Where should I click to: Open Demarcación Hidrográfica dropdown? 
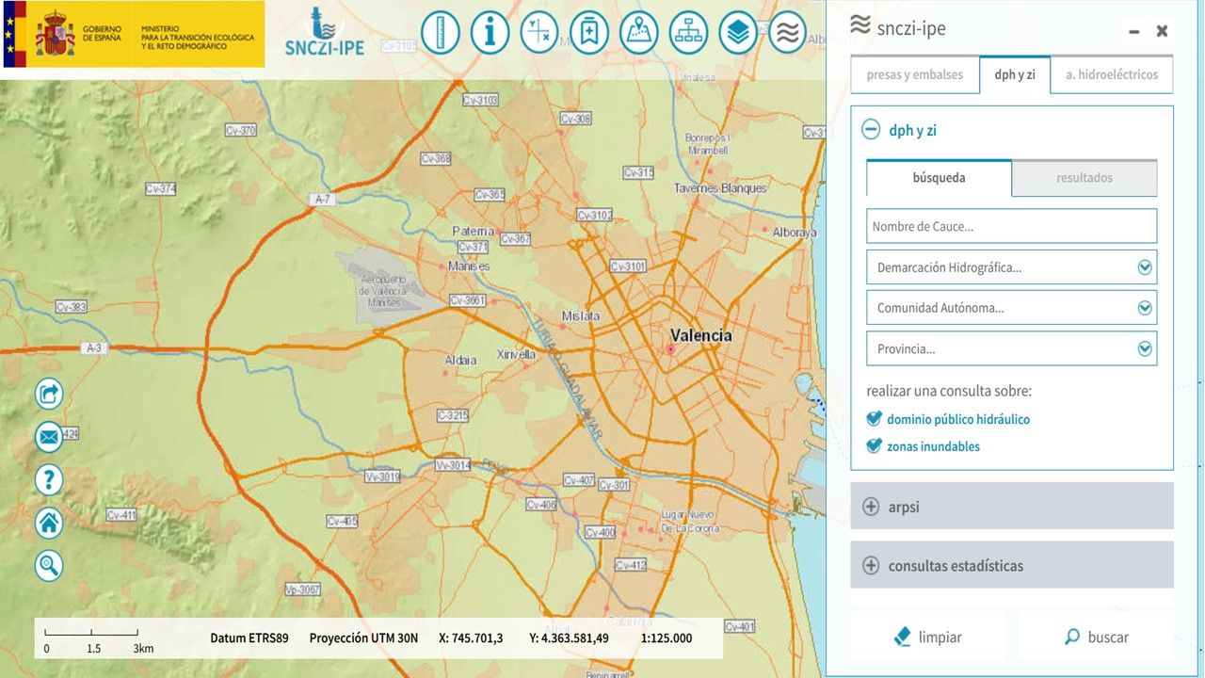[1011, 267]
